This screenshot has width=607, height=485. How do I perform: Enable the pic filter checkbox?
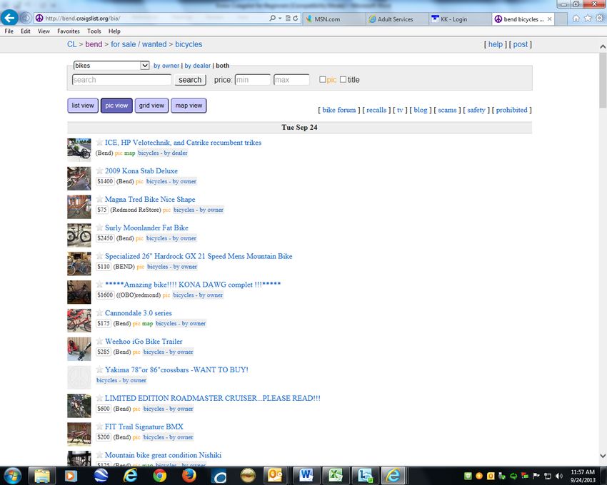click(323, 79)
